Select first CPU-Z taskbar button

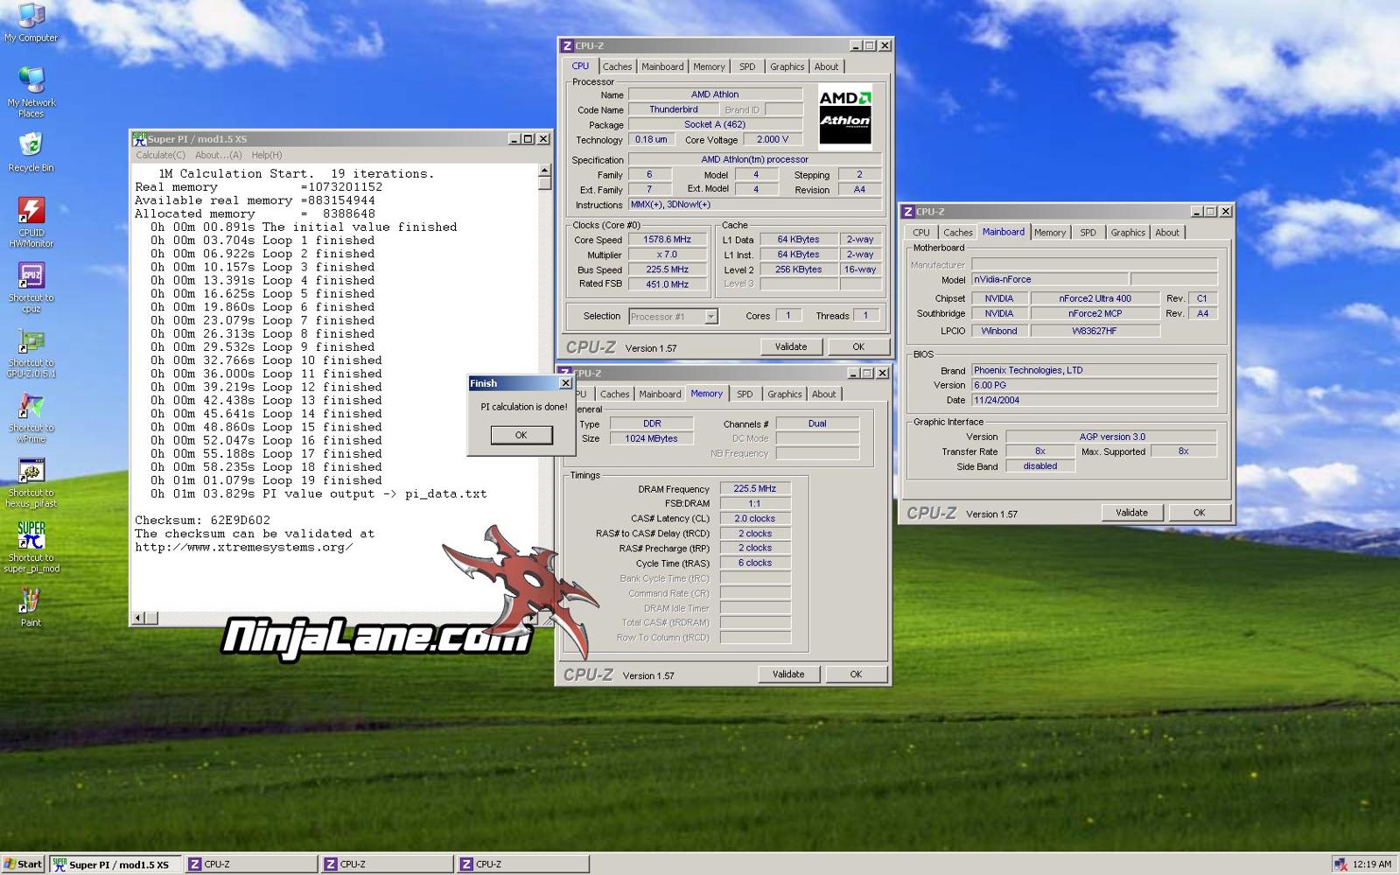click(x=252, y=864)
